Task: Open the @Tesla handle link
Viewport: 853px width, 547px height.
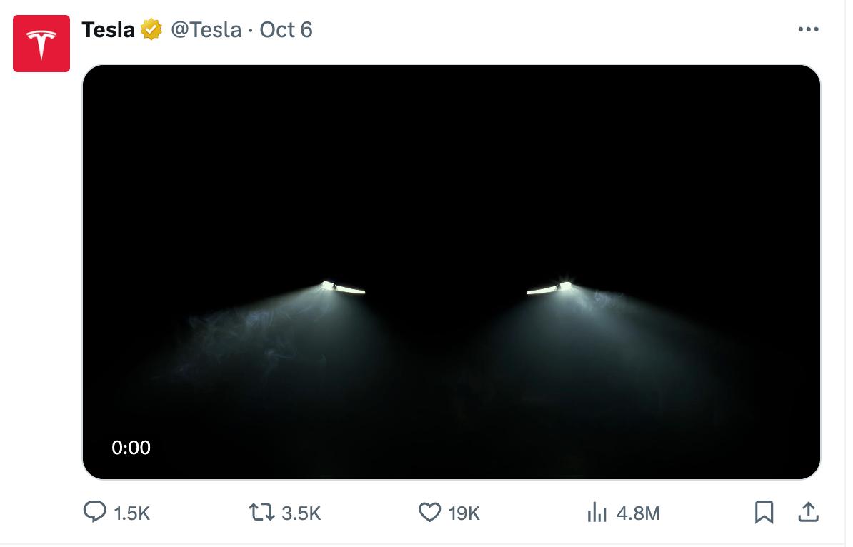Action: coord(205,30)
